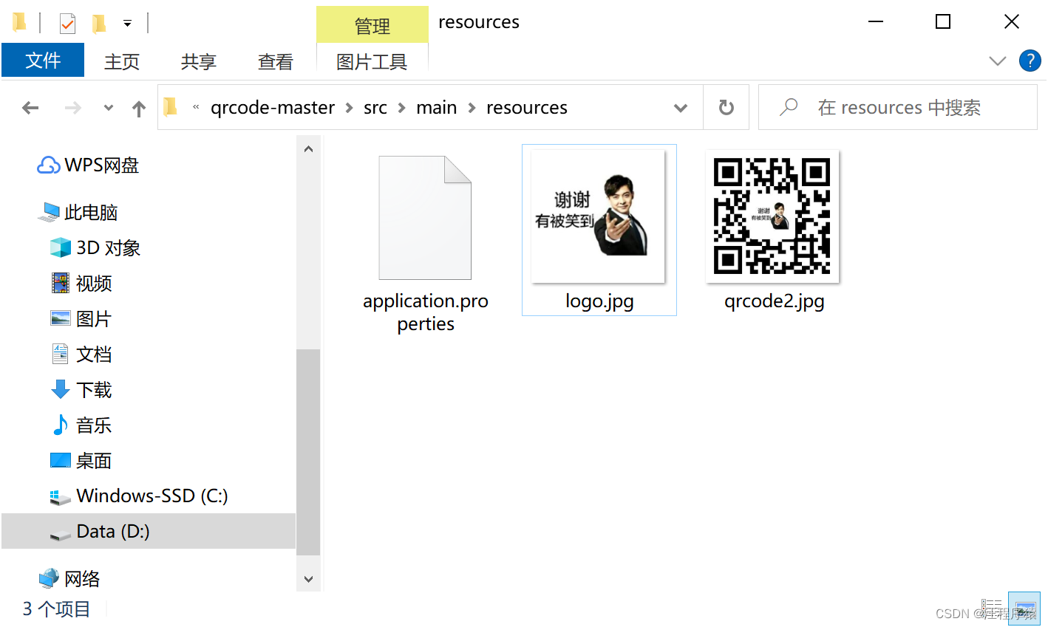Select the qrcode2.jpg QR thumbnail

(x=772, y=216)
